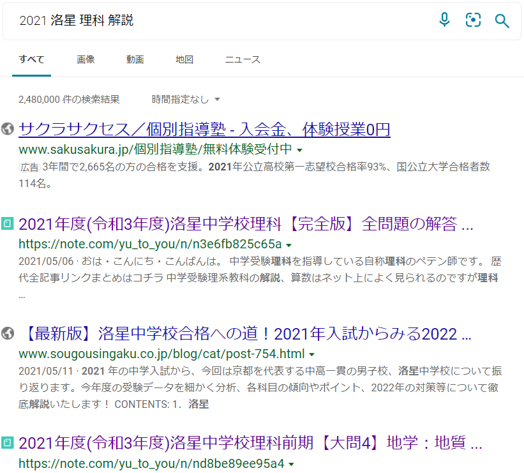
Task: Click globe icon beside 【最新版】 result
Action: tap(8, 333)
